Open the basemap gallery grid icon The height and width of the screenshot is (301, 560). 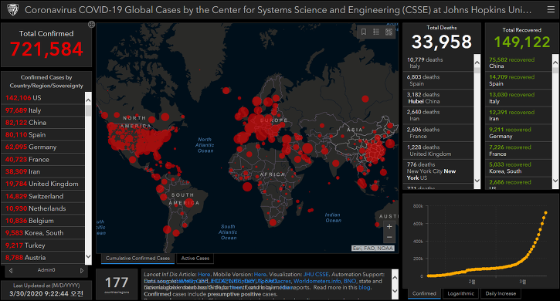click(389, 32)
